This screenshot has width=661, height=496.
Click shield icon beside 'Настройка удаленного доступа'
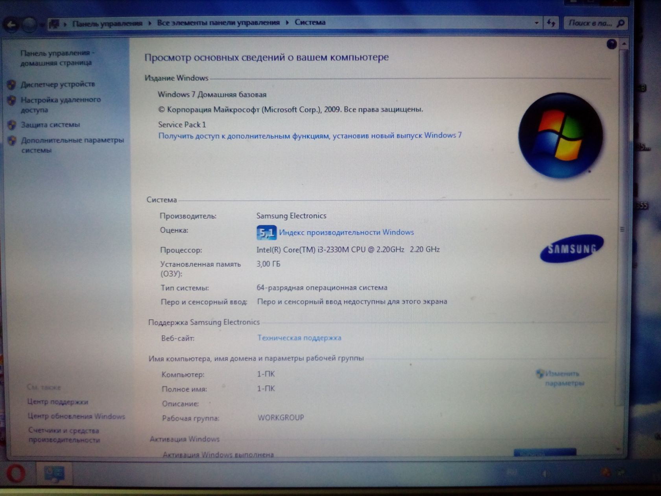tap(11, 100)
